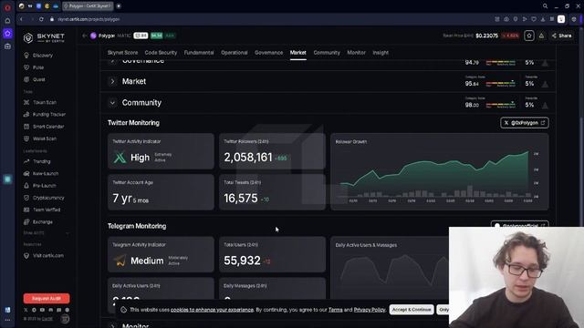Switch to the Monitor tab
This screenshot has height=328, width=584.
coord(357,53)
